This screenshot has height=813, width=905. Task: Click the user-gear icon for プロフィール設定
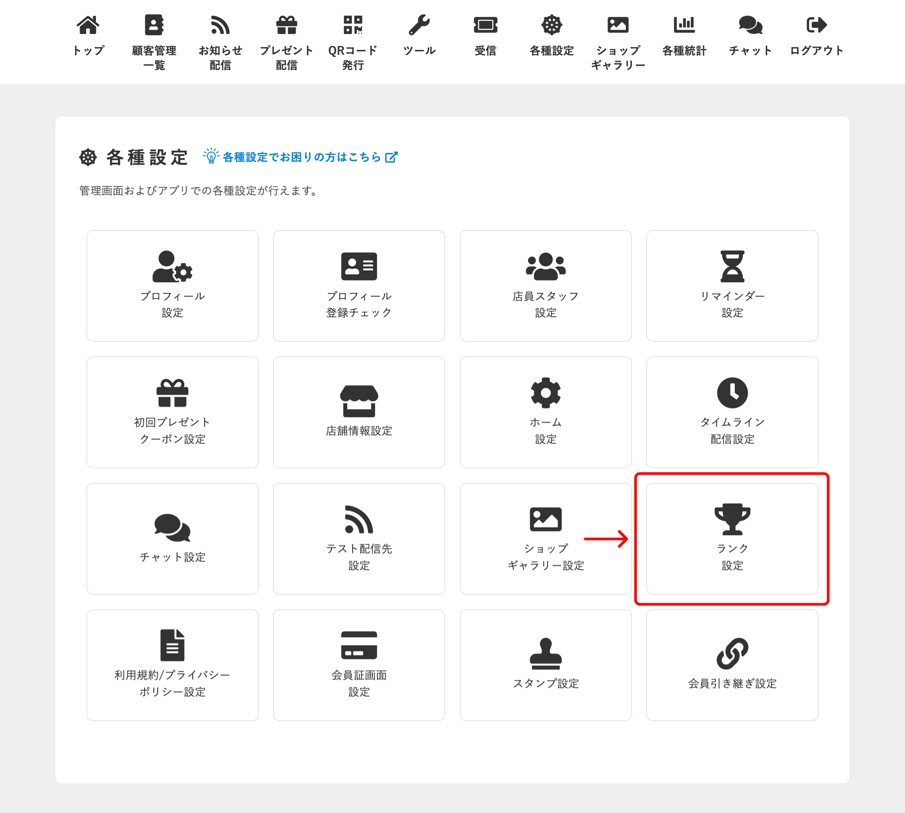172,266
